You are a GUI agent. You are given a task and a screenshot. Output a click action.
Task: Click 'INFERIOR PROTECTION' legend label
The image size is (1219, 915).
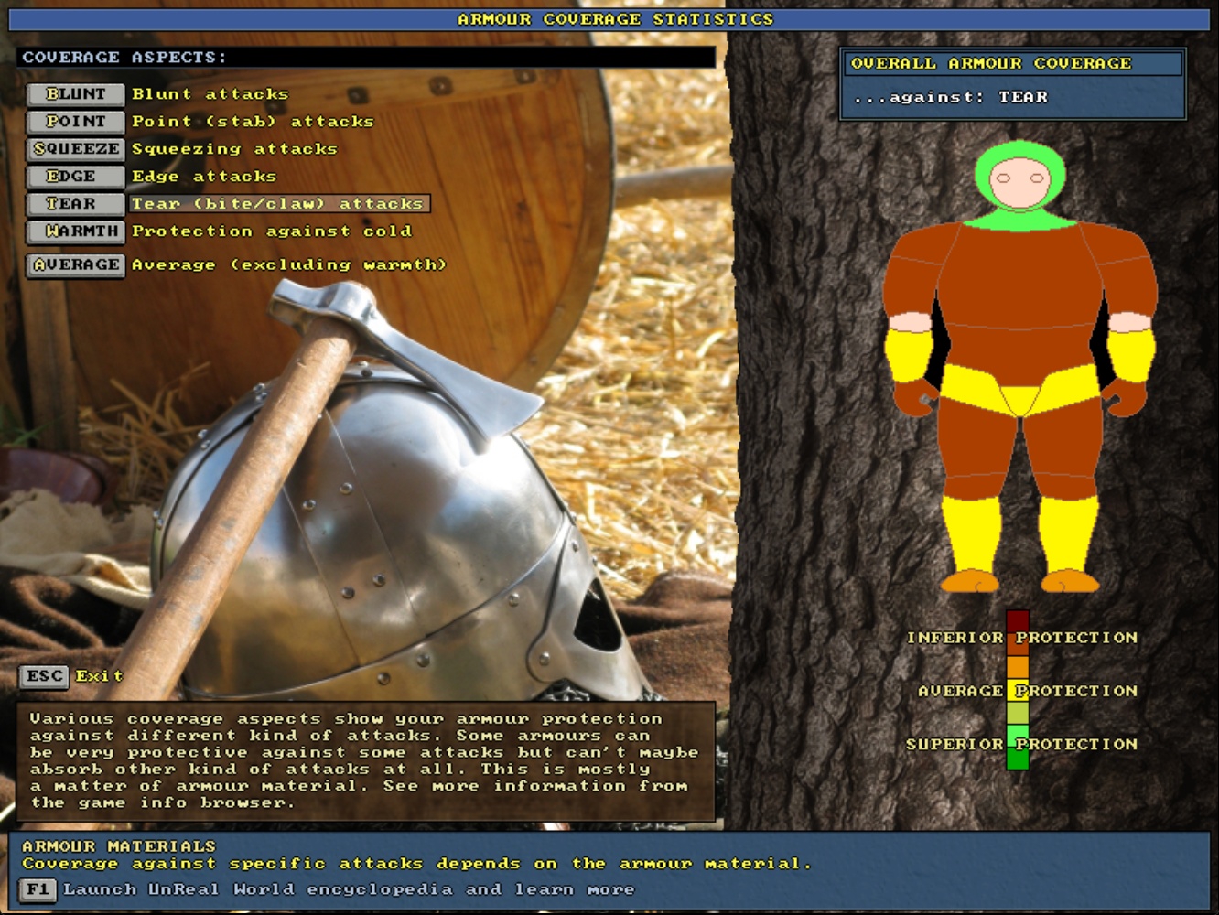[x=1022, y=638]
